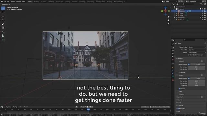This screenshot has height=116, width=207.
Task: Toggle Render Noise Threshold checkbox
Action: pyautogui.click(x=189, y=78)
